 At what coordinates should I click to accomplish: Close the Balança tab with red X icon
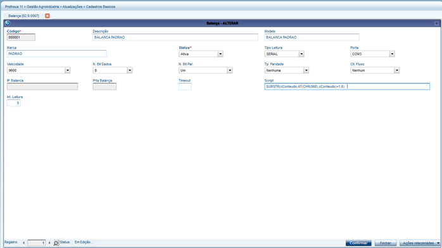tap(47, 16)
